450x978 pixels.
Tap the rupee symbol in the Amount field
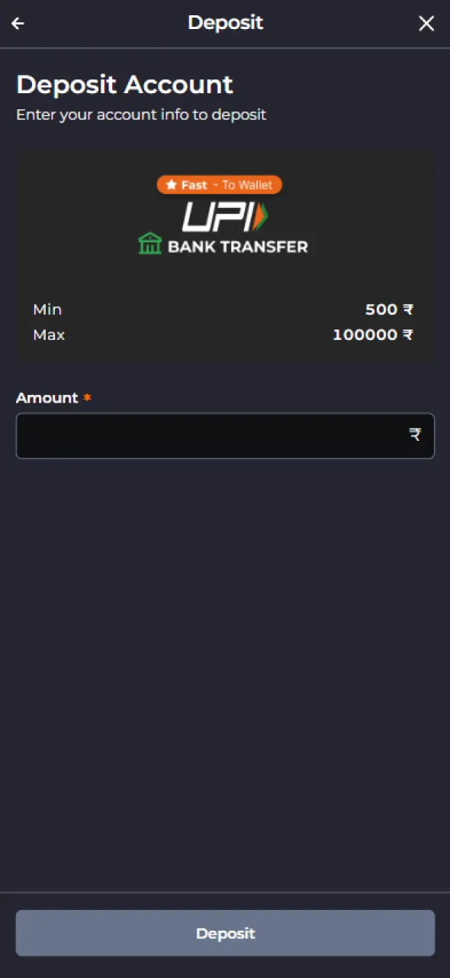pyautogui.click(x=414, y=435)
